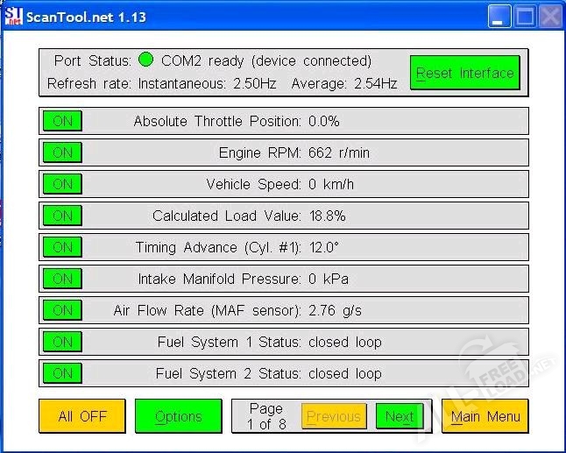Viewport: 566px width, 453px height.
Task: Click the green port status indicator
Action: [x=145, y=60]
